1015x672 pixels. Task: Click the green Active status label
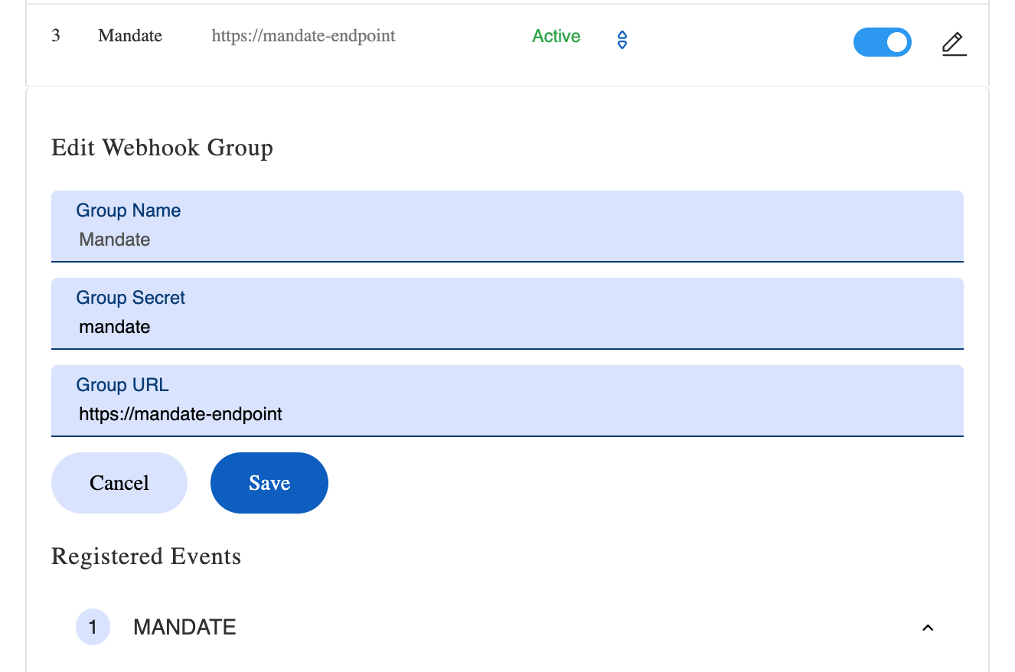[556, 36]
